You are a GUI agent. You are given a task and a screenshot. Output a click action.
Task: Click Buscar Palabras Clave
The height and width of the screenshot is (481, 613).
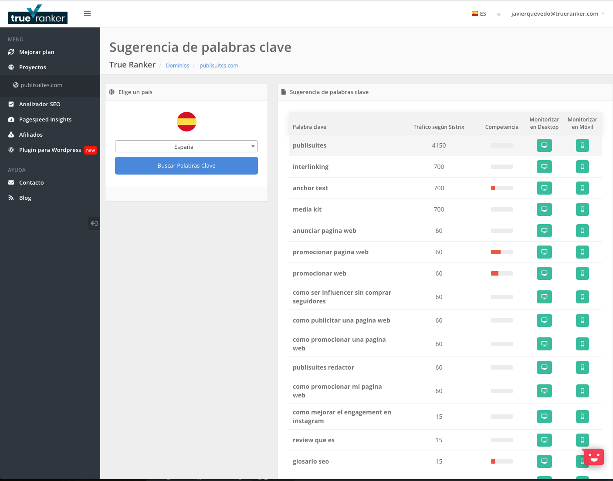pos(186,165)
